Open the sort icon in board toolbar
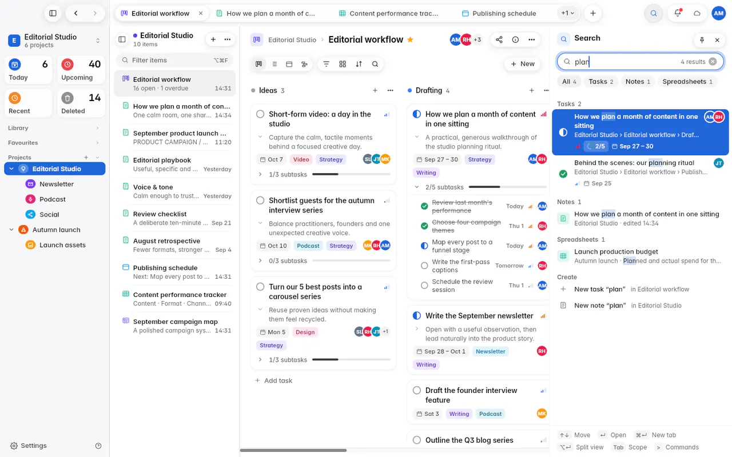 click(359, 64)
